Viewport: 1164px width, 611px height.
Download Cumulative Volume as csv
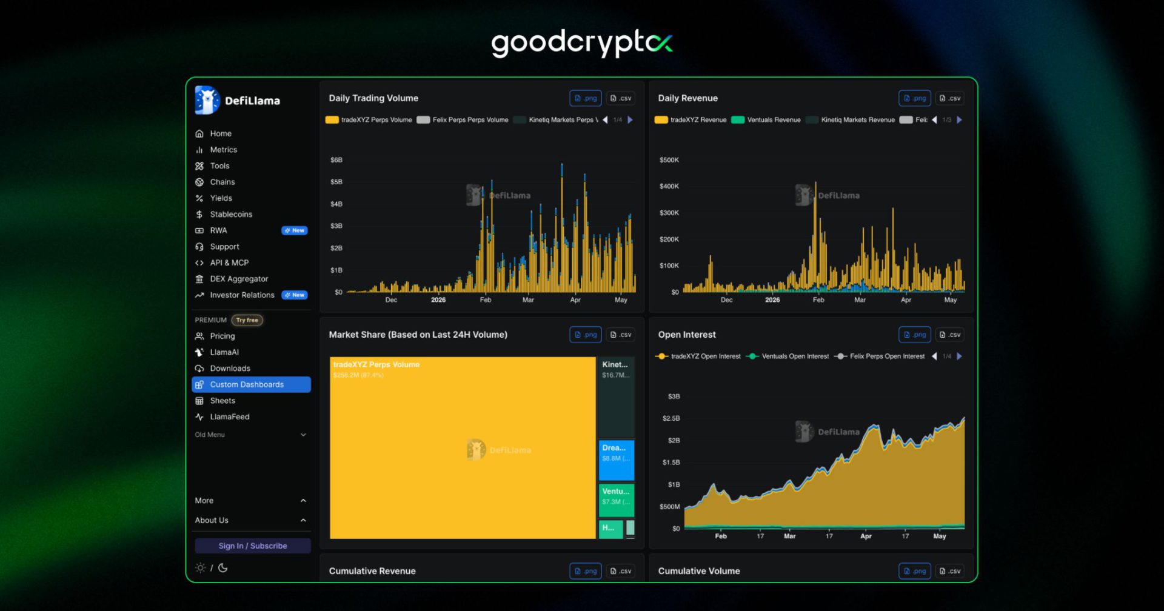coord(949,571)
